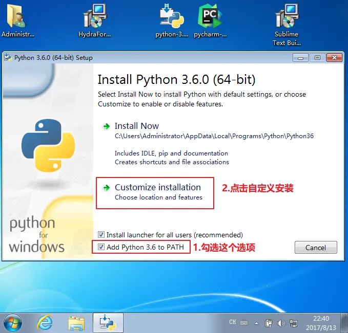Viewport: 348px width, 333px height.
Task: Open the on-screen keyboard tray icon
Action: pos(244,323)
